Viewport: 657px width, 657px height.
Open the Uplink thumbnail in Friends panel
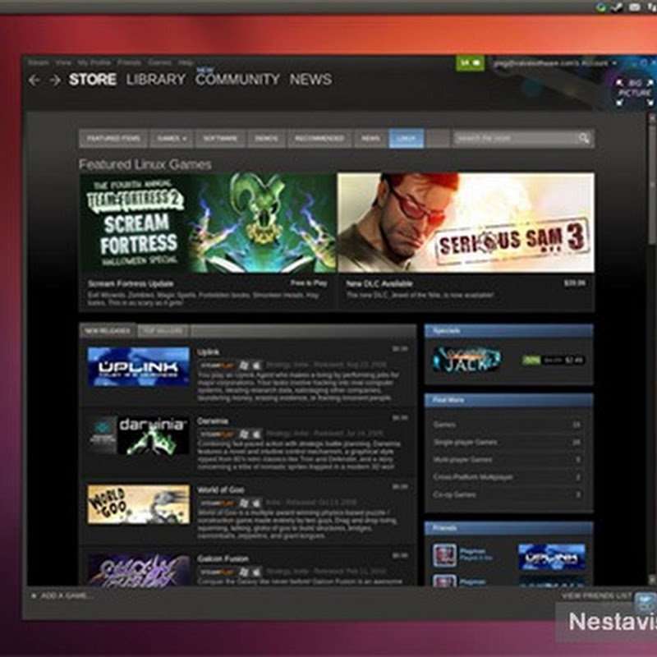(x=551, y=558)
